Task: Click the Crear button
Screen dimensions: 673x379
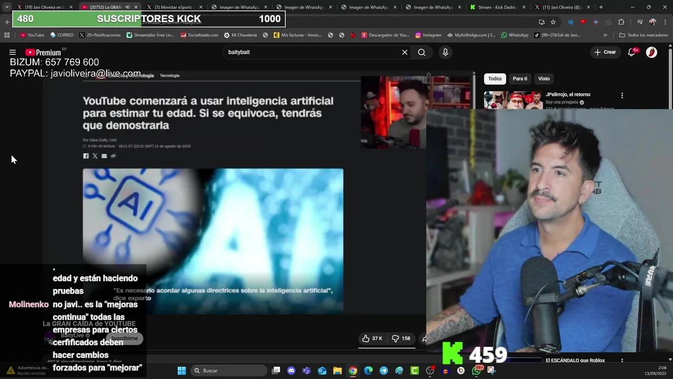Action: 605,52
